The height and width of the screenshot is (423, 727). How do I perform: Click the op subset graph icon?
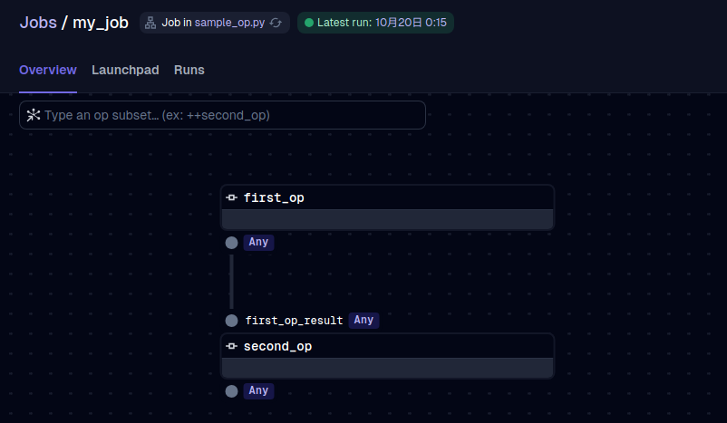pos(34,115)
